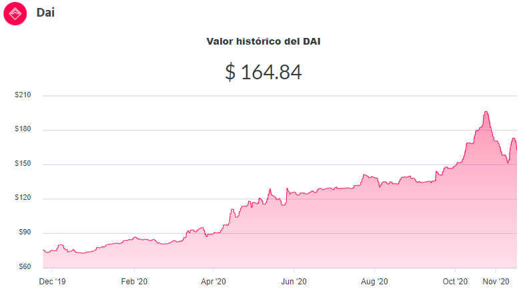The image size is (521, 291).
Task: Click the Apr '20 x-axis label
Action: click(x=213, y=282)
